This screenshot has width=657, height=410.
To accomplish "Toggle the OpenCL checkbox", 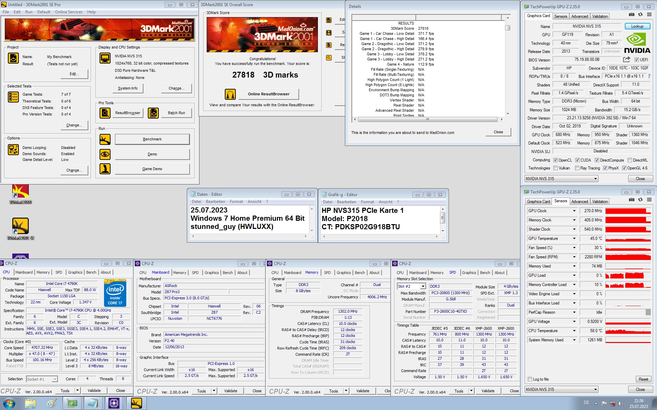I will click(x=555, y=160).
